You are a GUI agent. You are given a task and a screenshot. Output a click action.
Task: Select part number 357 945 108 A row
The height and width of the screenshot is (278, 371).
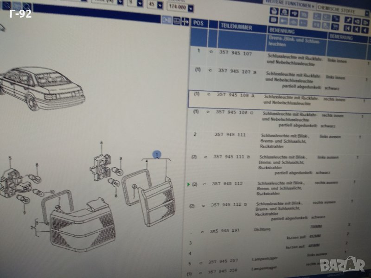tap(235, 95)
